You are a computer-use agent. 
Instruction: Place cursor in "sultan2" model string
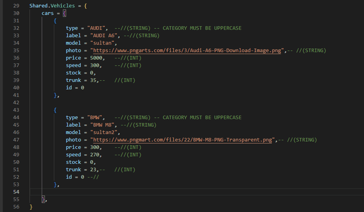point(104,132)
